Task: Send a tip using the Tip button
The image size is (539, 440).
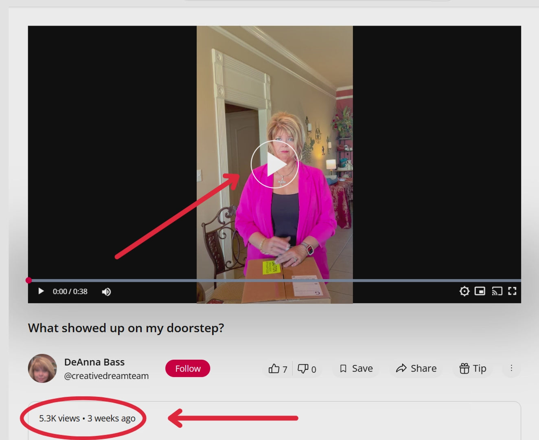Action: (x=473, y=369)
